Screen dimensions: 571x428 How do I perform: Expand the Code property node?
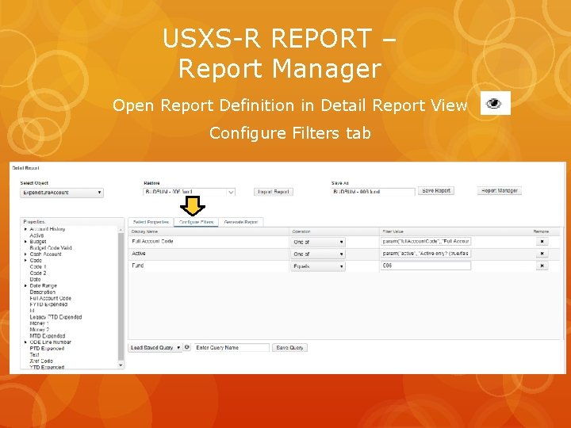click(25, 260)
